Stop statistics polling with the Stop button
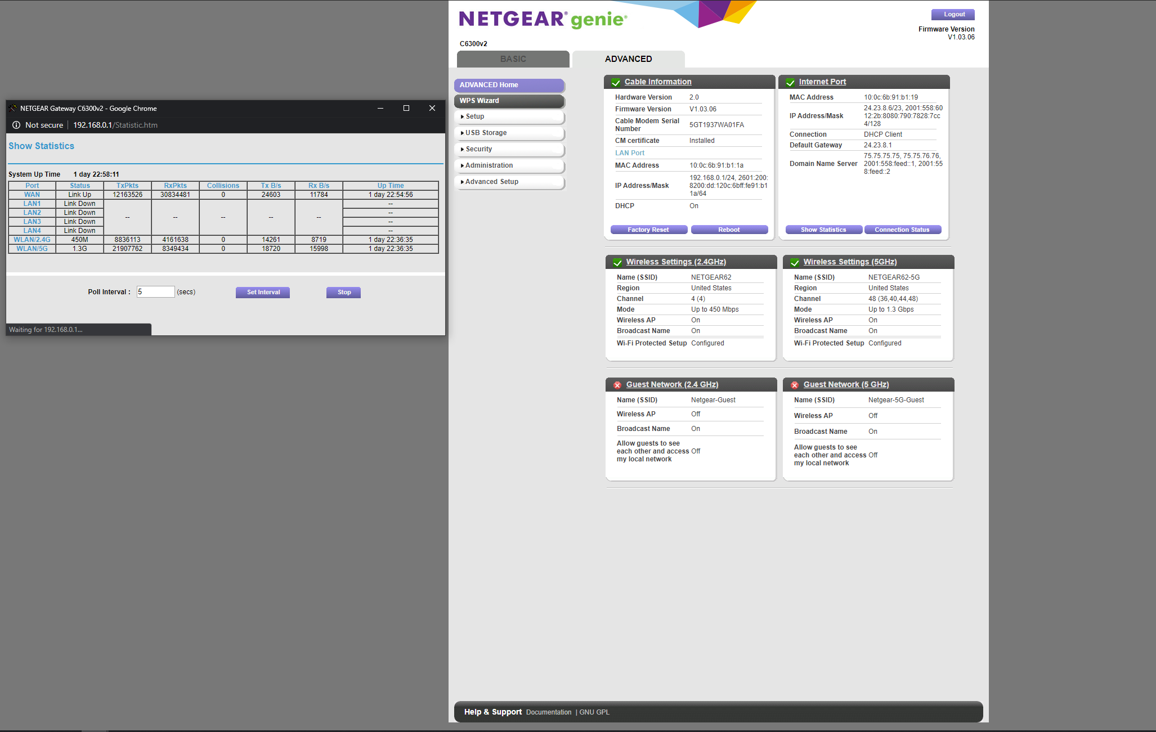Viewport: 1156px width, 732px height. 343,292
